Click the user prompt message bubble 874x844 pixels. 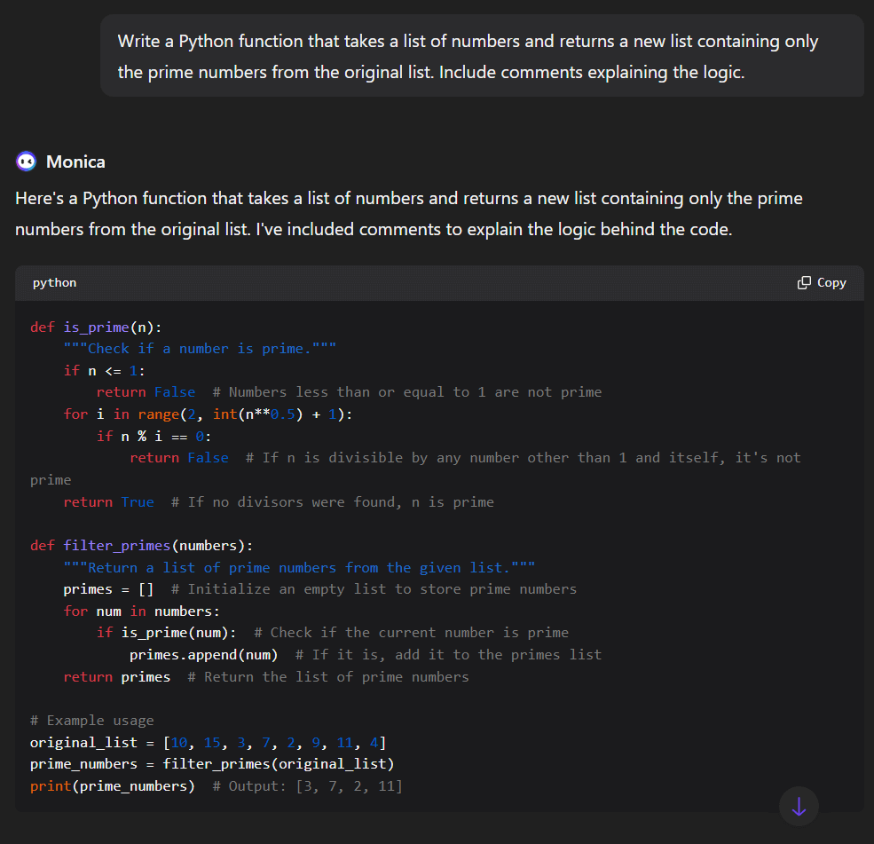(x=482, y=56)
